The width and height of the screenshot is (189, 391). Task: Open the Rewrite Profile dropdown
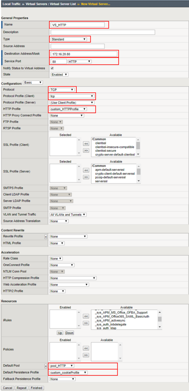click(68, 236)
